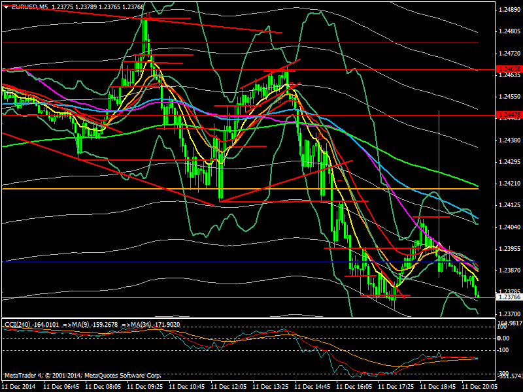This screenshot has height=392, width=523.
Task: Open the chart menu triangle beside EURUSD,M5
Action: [x=6, y=7]
